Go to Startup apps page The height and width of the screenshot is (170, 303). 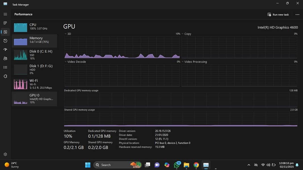5,50
